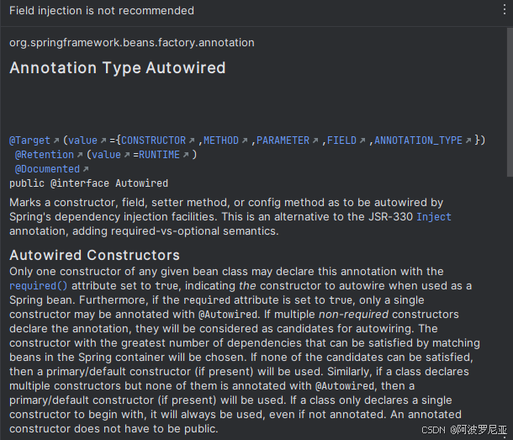Viewport: 513px width, 440px height.
Task: Open the @Retention annotation link
Action: point(45,155)
